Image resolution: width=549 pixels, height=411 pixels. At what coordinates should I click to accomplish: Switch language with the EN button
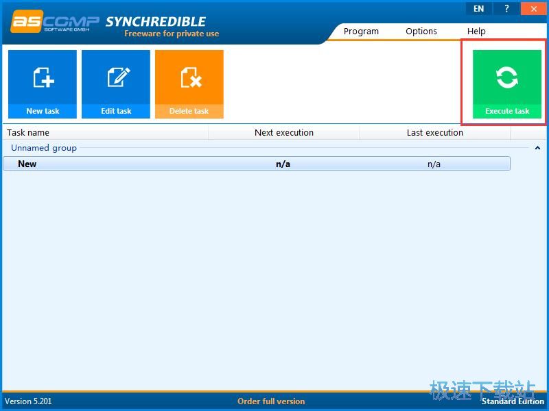pyautogui.click(x=478, y=9)
